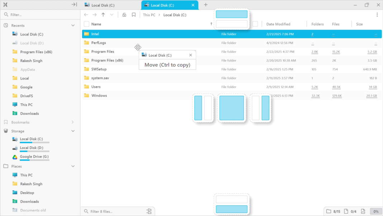
Task: Navigate up one folder level
Action: pyautogui.click(x=103, y=15)
